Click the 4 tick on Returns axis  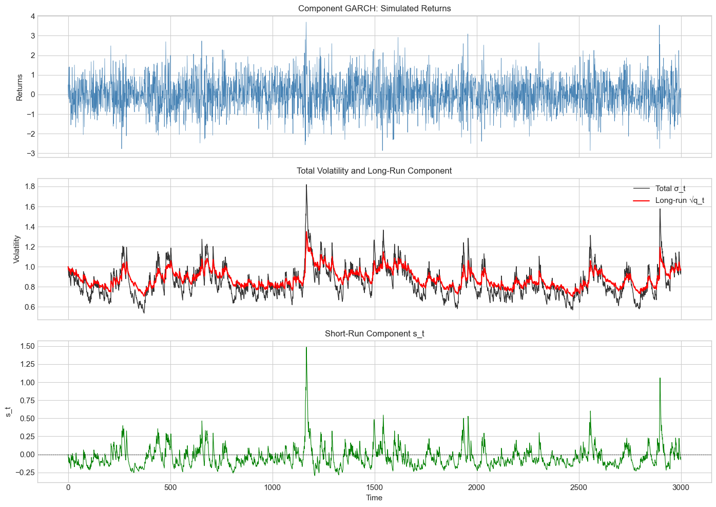pyautogui.click(x=32, y=16)
